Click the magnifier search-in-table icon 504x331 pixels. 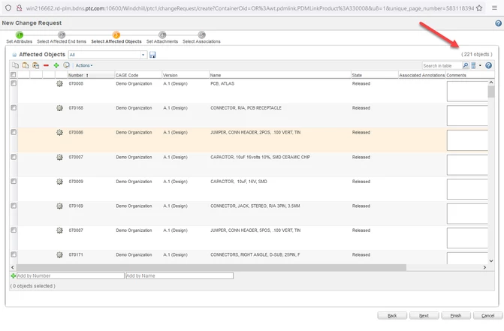466,65
